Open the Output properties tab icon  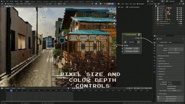click(x=154, y=45)
